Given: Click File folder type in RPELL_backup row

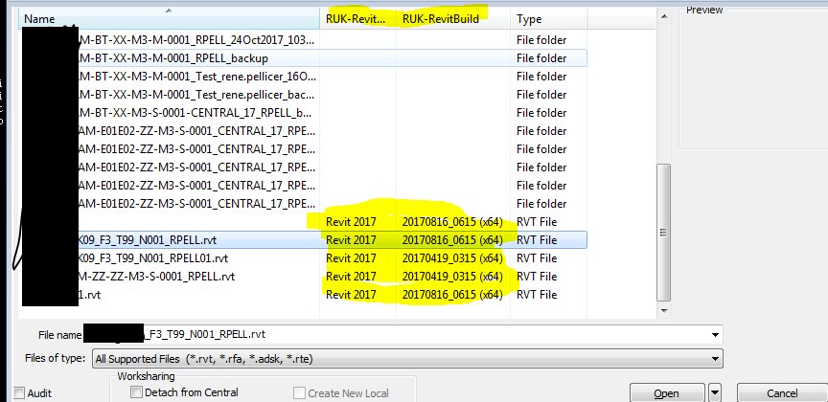Looking at the screenshot, I should click(x=541, y=58).
